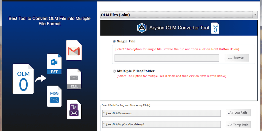The image size is (262, 131).
Task: Select the Multiple Files/Folder radio option
Action: tap(114, 71)
